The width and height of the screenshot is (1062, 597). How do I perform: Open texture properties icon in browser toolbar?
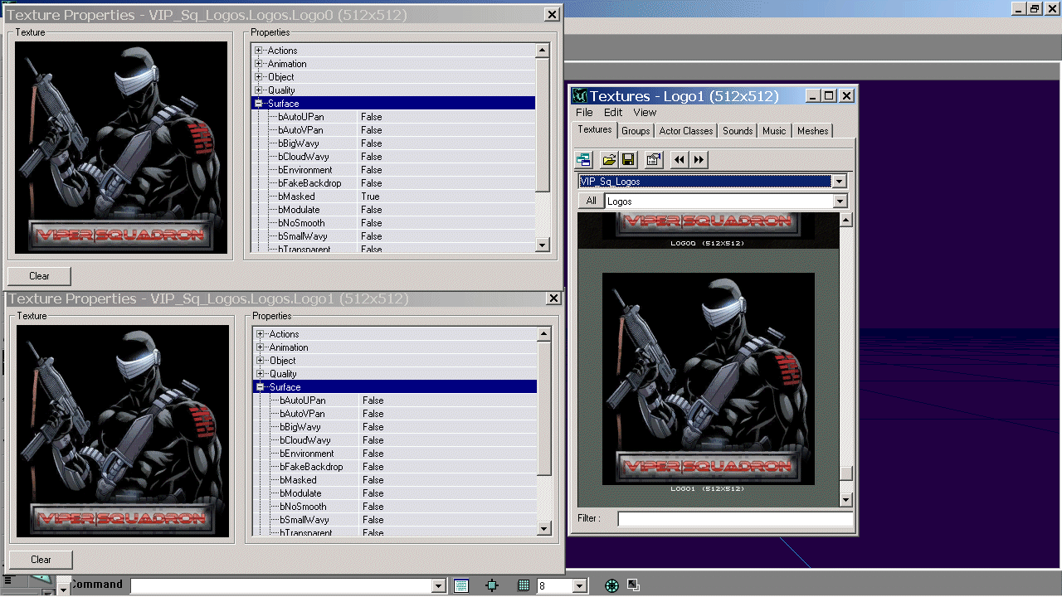point(653,159)
